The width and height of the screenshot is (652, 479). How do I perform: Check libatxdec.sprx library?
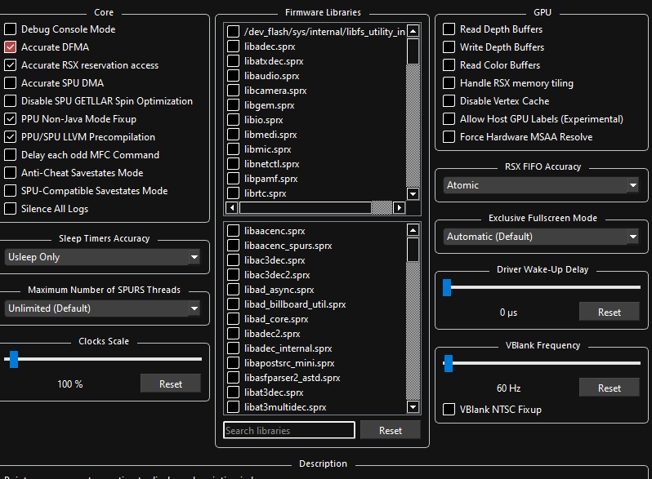click(234, 61)
